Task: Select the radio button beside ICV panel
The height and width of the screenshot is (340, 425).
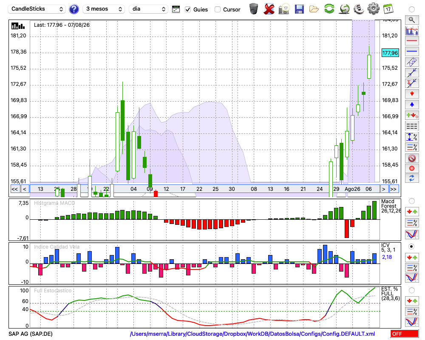Action: point(411,246)
